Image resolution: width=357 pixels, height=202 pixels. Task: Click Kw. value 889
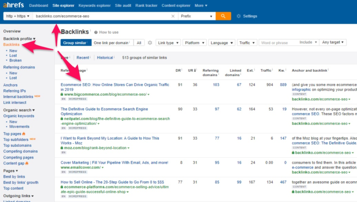pyautogui.click(x=283, y=85)
